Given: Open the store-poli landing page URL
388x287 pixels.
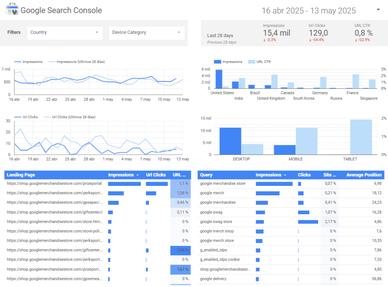Looking at the screenshot, I should point(54,231).
